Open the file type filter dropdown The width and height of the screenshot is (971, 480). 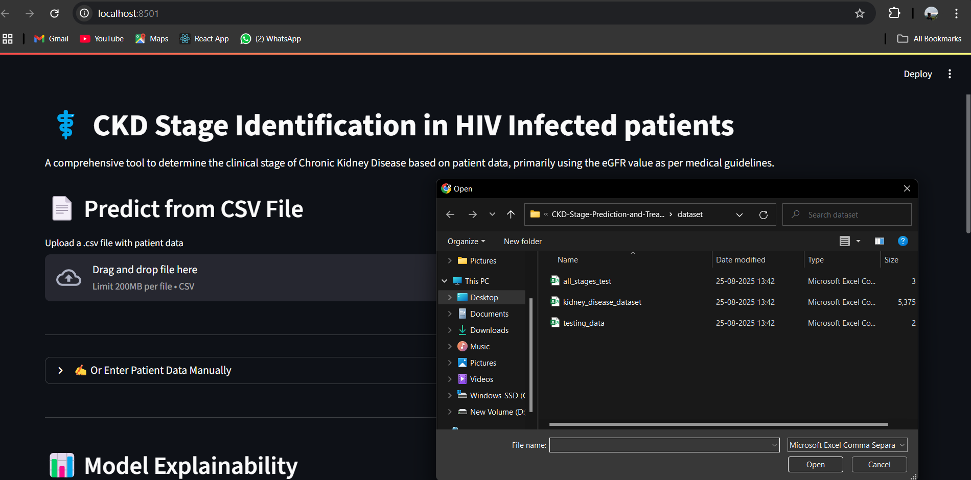847,445
